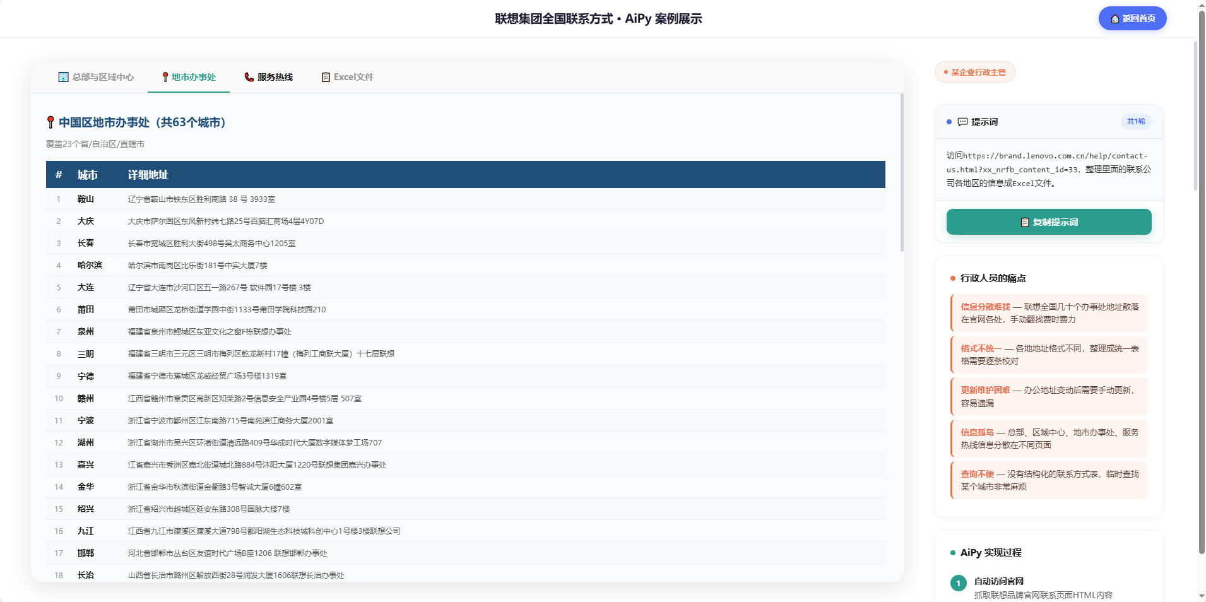Select the 宁波 city cell

tap(86, 420)
